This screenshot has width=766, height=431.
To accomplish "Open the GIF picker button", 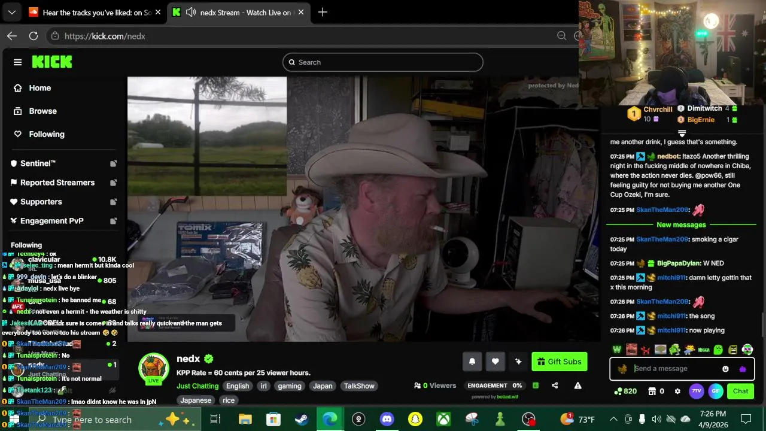I will tap(716, 391).
